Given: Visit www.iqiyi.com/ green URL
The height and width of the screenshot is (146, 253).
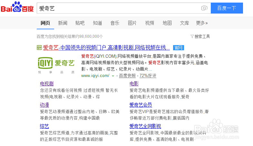Looking at the screenshot, I should [95, 76].
